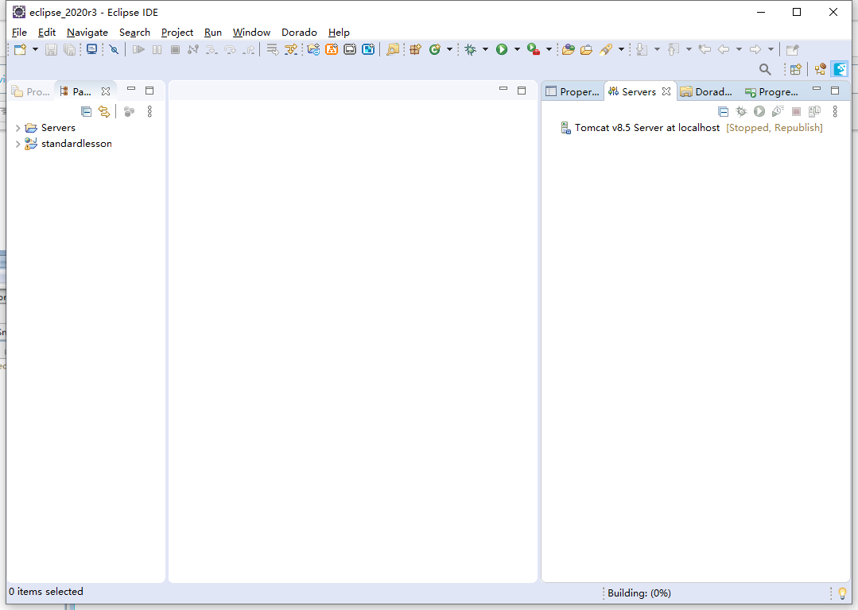This screenshot has height=610, width=858.
Task: Switch to the Java EE perspective icon
Action: (820, 69)
